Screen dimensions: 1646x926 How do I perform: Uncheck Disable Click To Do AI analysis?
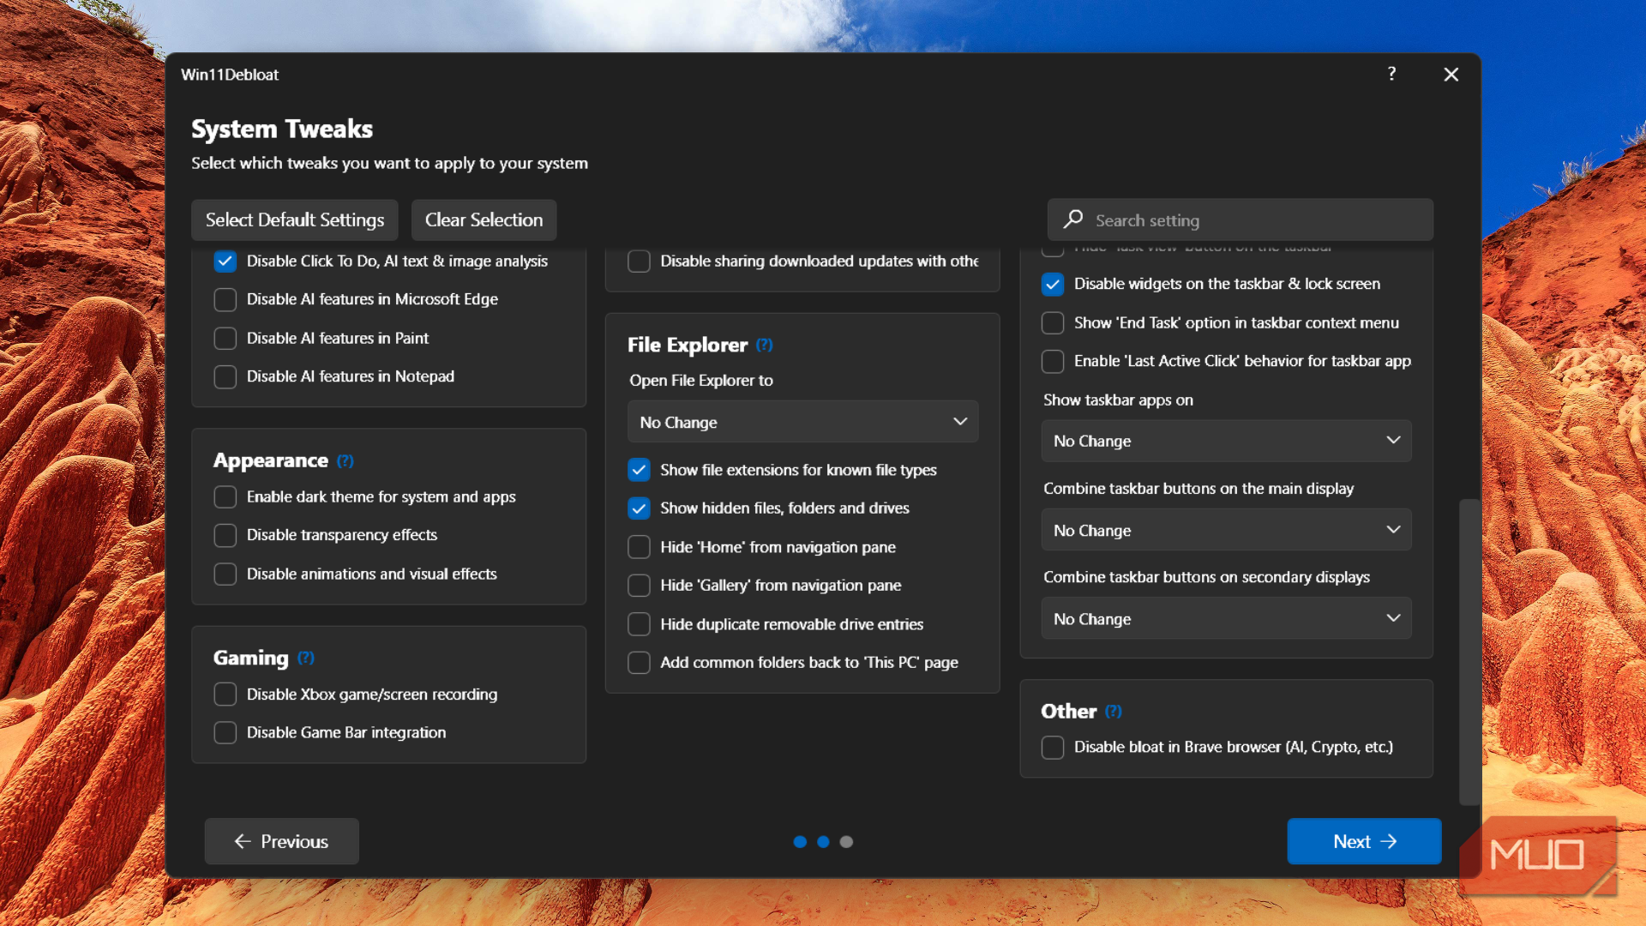coord(225,262)
